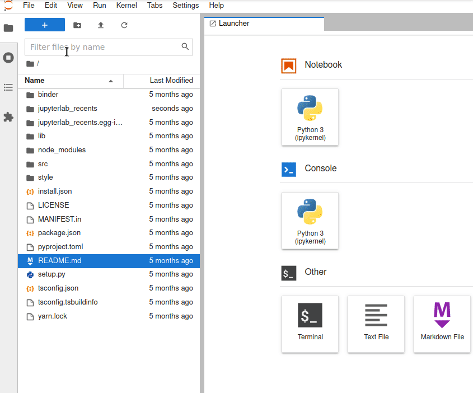Select tsconfig.tsbuildinfo file
473x393 pixels.
[109, 302]
